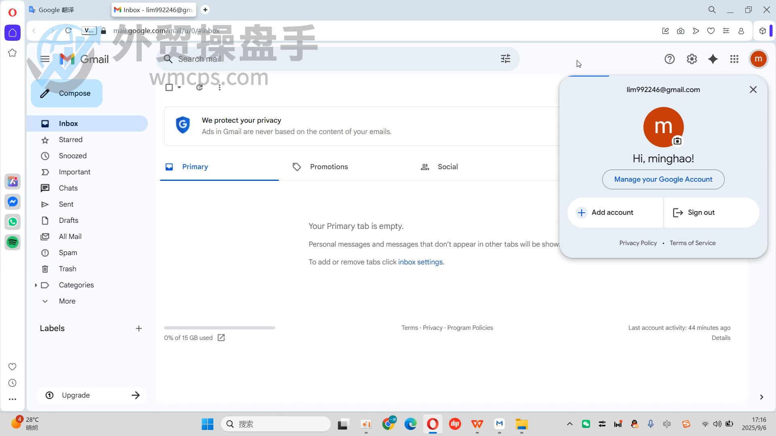
Task: Switch to the Social tab
Action: pyautogui.click(x=447, y=167)
